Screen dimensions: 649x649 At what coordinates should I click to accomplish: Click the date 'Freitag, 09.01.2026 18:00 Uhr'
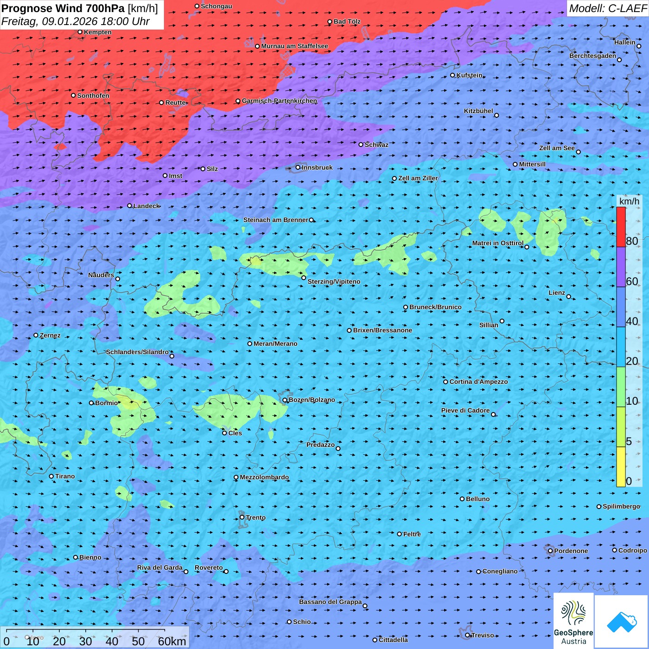coord(76,21)
